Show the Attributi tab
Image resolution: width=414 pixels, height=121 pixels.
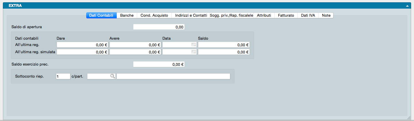click(x=264, y=16)
